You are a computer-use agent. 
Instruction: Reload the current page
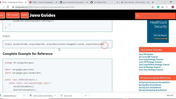(8, 7)
